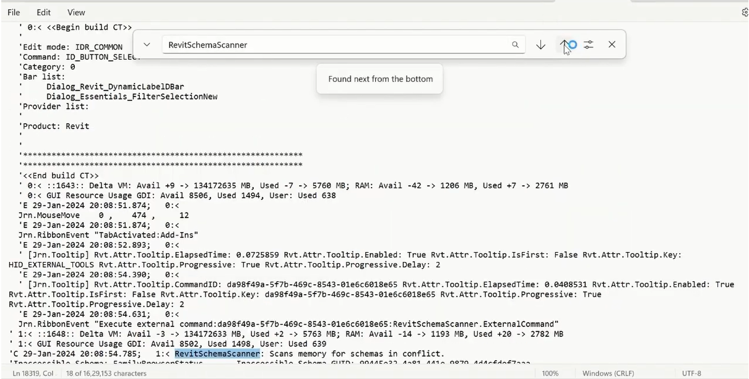
Task: Click the 'Avail 8506' GUI Resource Usage line
Action: (x=177, y=195)
